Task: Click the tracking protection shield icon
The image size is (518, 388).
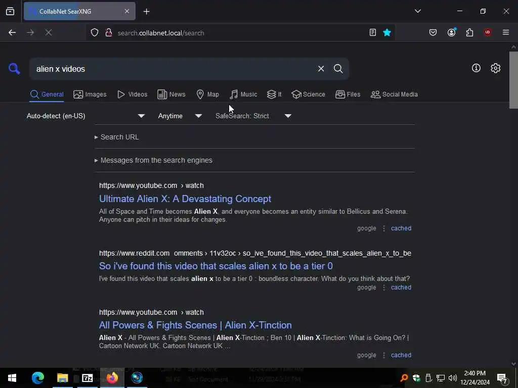Action: click(x=95, y=33)
